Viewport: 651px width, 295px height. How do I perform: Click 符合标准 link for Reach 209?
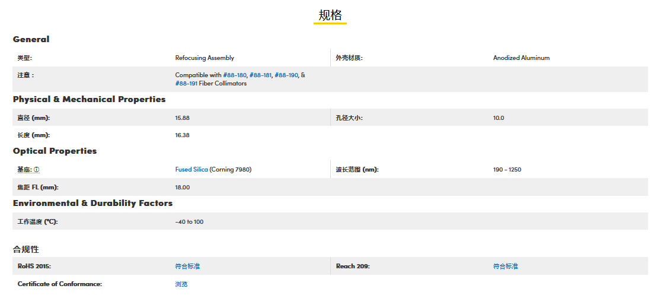pos(505,267)
